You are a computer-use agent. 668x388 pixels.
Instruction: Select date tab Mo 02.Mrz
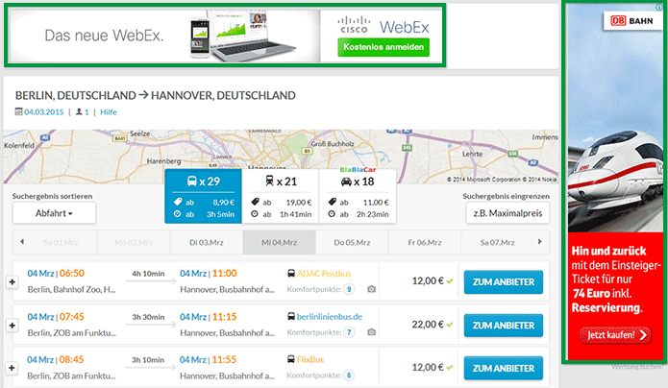pyautogui.click(x=134, y=242)
